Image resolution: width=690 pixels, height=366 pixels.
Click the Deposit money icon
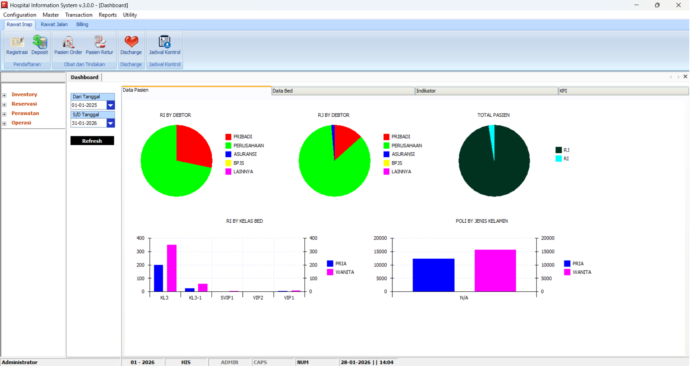40,42
